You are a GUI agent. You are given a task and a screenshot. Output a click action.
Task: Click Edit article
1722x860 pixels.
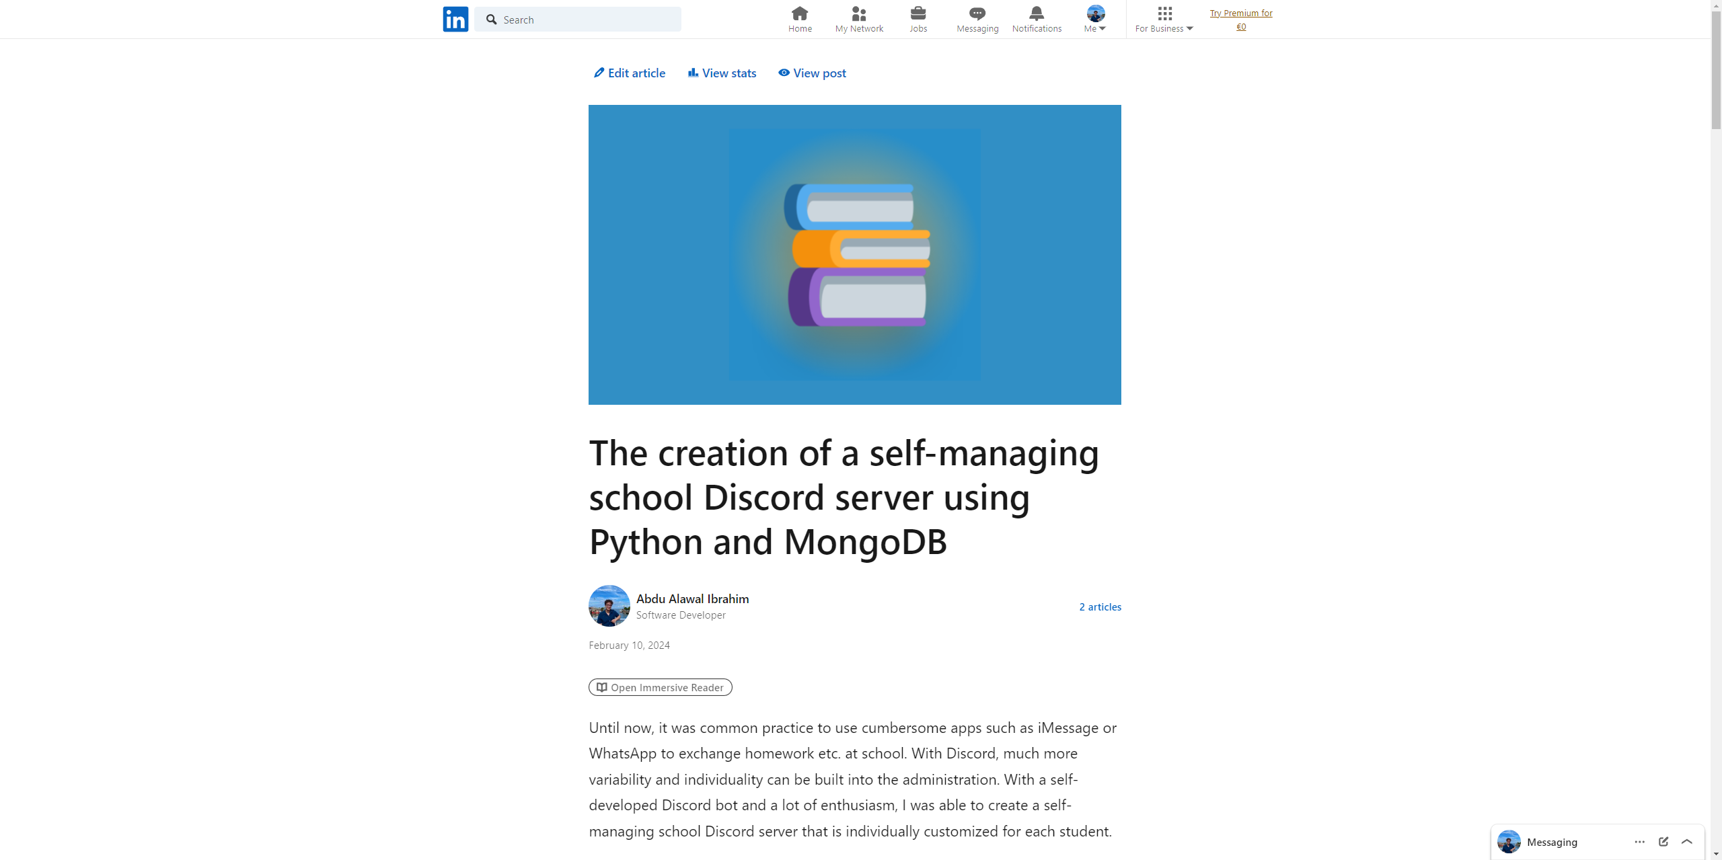630,73
